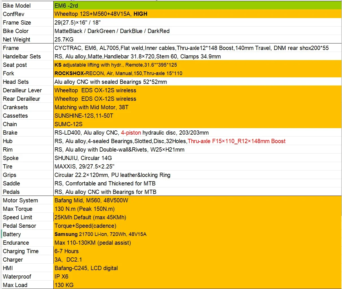
Task: Click the 'SHUNJIU, Circular 14G' cell
Action: click(x=198, y=158)
